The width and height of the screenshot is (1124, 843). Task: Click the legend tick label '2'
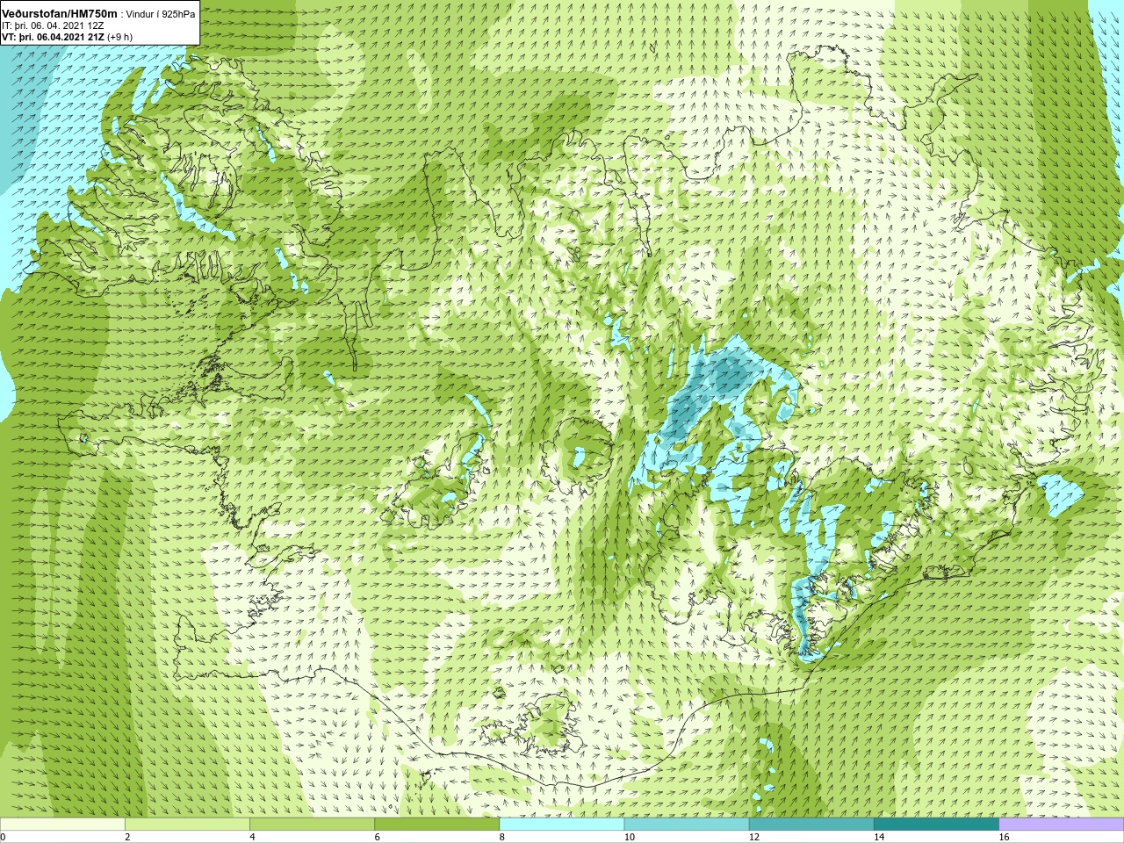tap(127, 837)
